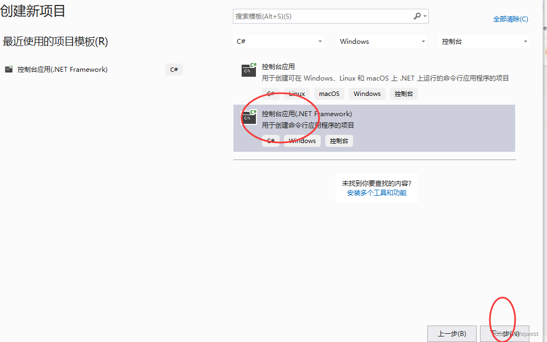
Task: Click recent template 控制台应用(.NET Framework) icon
Action: coord(9,69)
